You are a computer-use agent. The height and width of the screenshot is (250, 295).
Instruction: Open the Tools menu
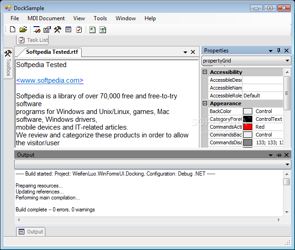(x=100, y=18)
